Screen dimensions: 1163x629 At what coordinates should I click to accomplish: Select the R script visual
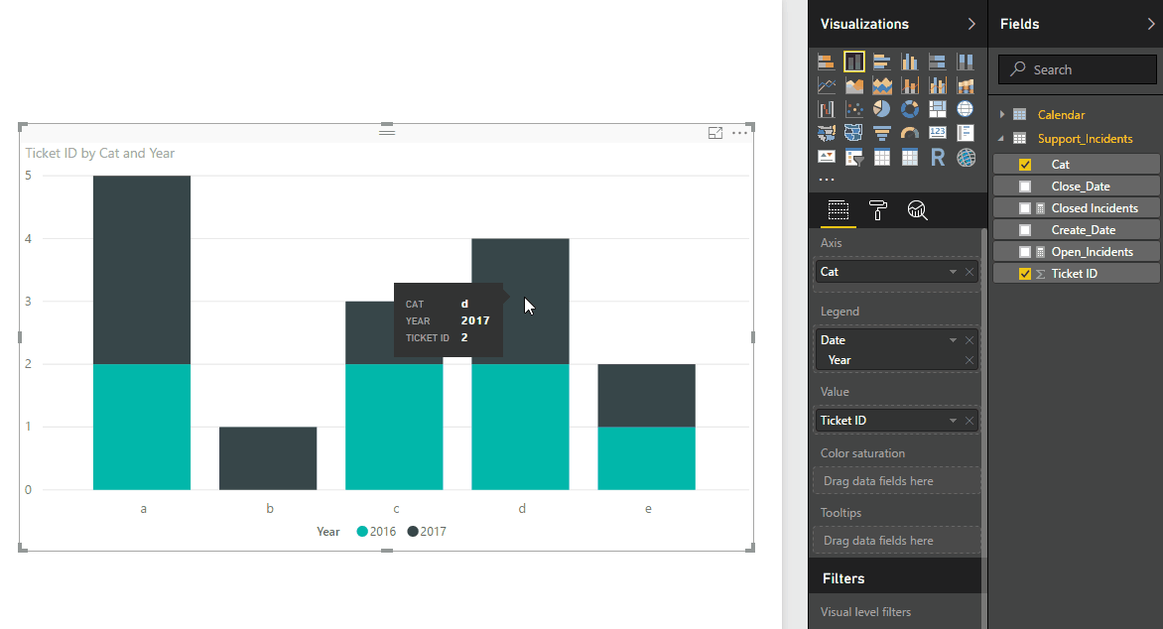coord(938,157)
